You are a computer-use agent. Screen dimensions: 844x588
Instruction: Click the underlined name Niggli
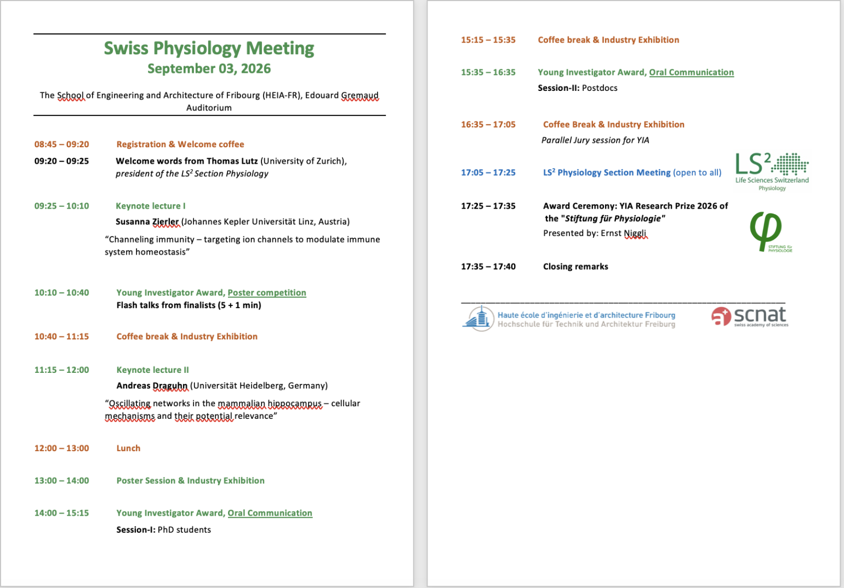click(635, 233)
